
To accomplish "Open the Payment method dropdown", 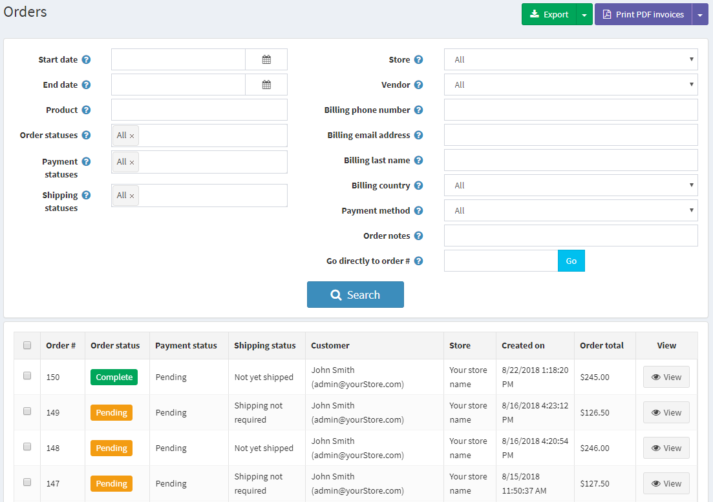I will [570, 210].
